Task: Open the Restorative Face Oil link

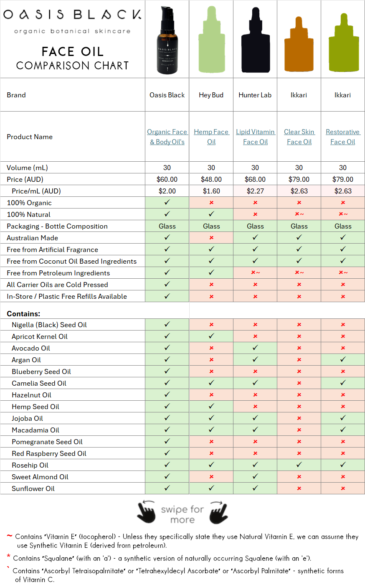Action: [343, 137]
